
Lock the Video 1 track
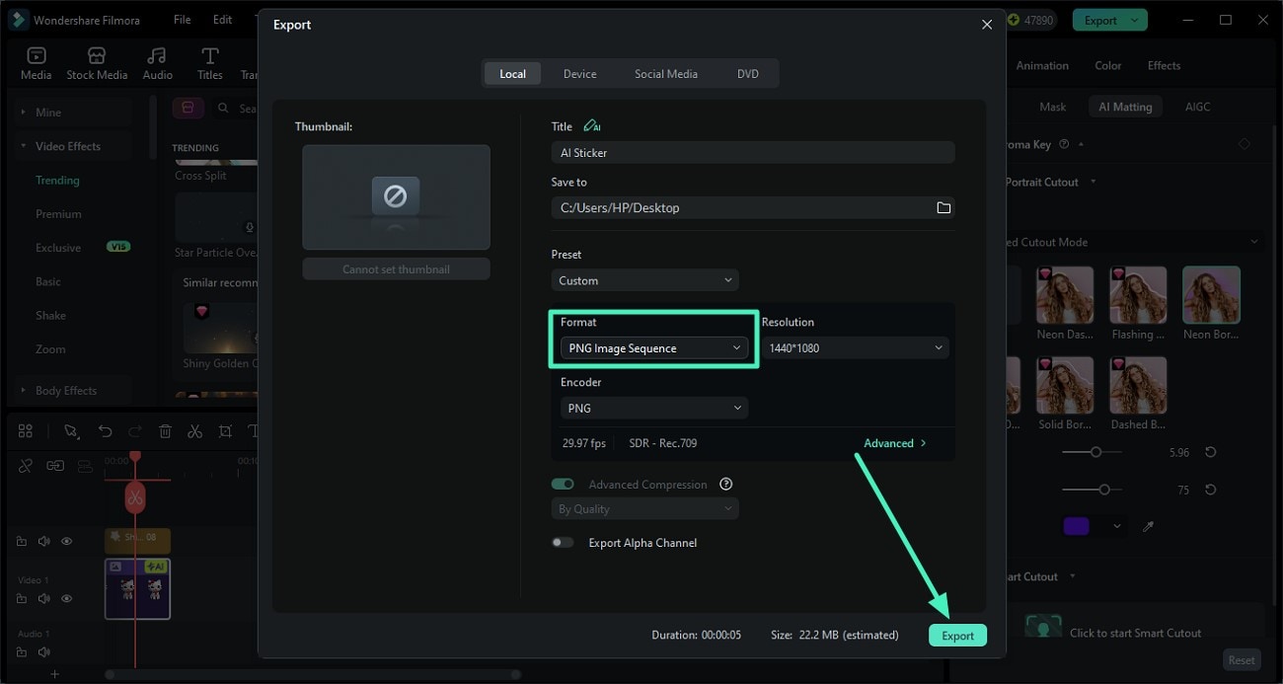click(x=22, y=599)
